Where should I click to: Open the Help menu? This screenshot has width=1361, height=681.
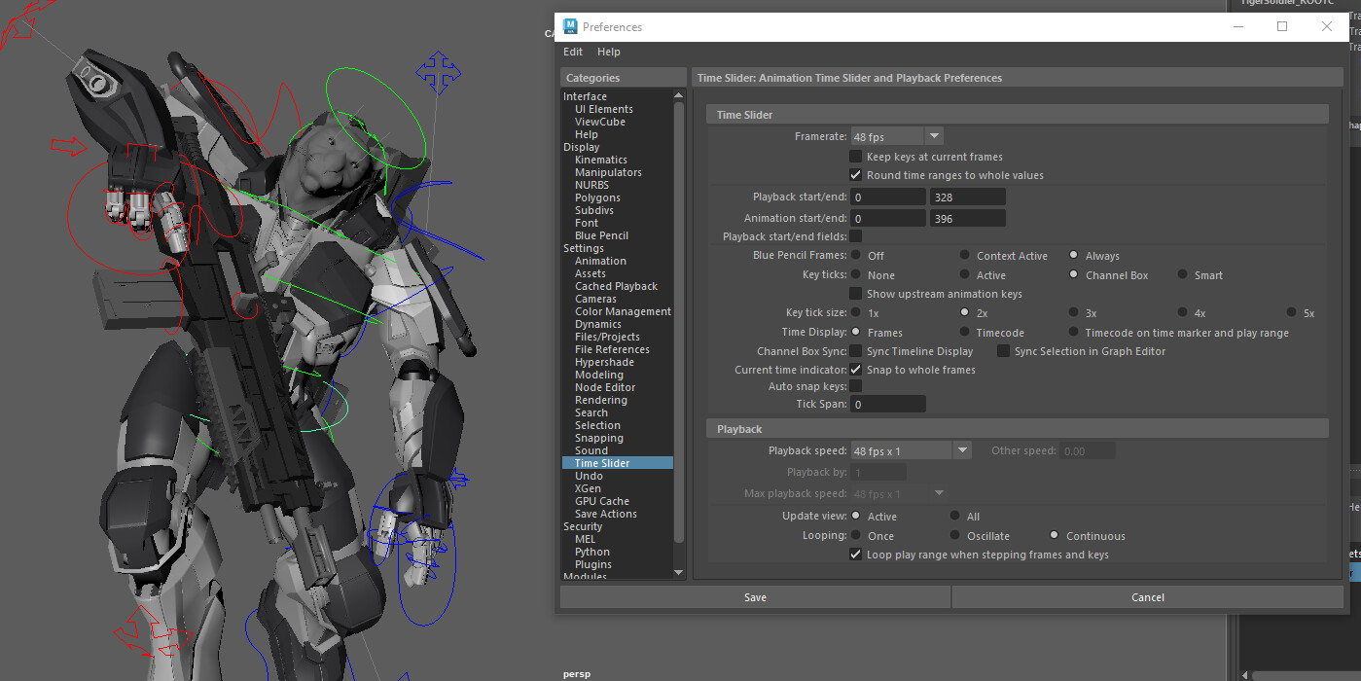pyautogui.click(x=608, y=52)
